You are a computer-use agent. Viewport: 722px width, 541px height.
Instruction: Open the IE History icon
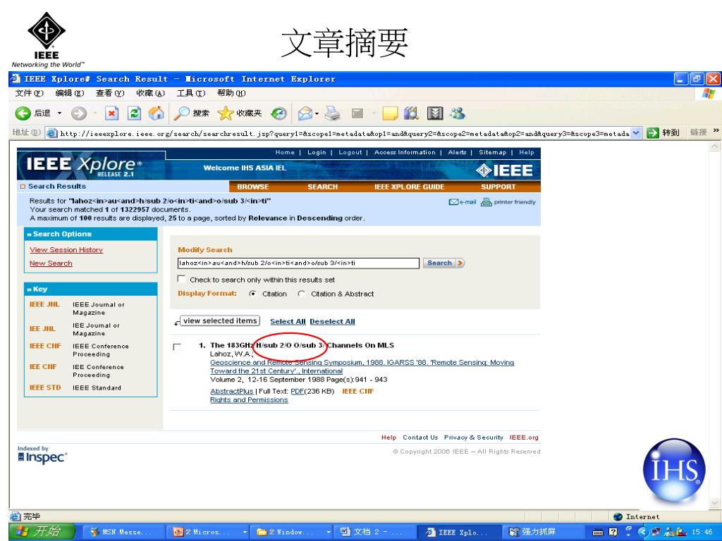coord(278,113)
